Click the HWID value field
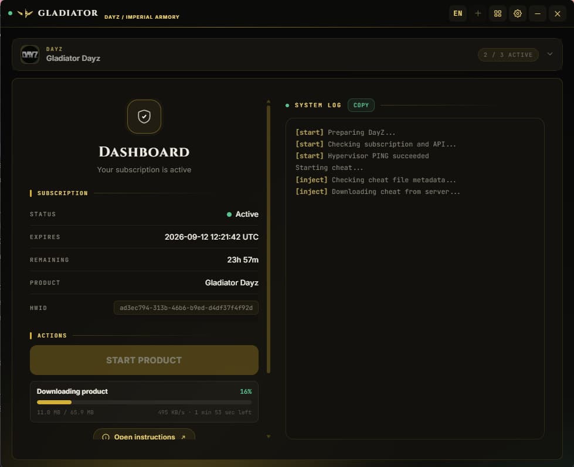Screen dimensions: 574x467 point(186,308)
